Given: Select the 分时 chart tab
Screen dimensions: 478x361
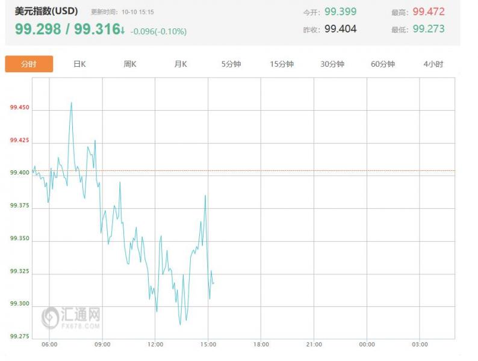Looking at the screenshot, I should [x=29, y=64].
